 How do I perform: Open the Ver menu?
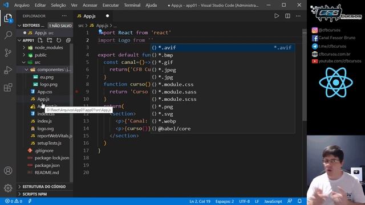click(x=74, y=5)
